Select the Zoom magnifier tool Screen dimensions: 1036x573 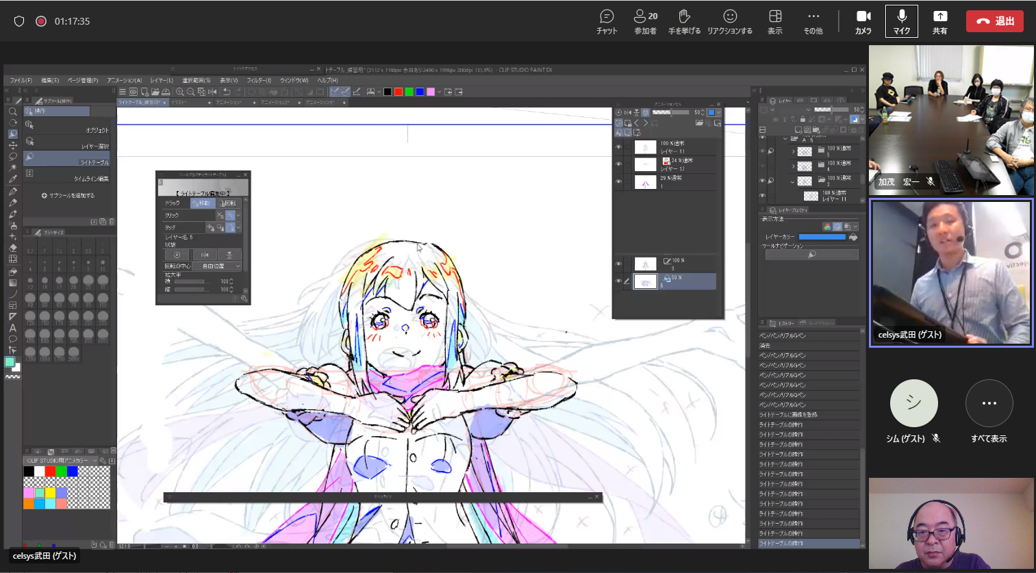[12, 111]
